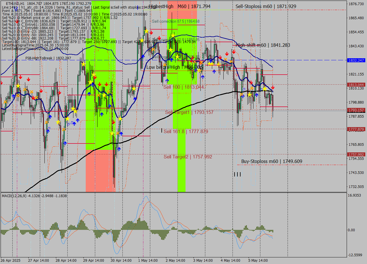Select the Sell Target2 | 1757.992 text
Screen dimensions: 367x264
coord(187,157)
